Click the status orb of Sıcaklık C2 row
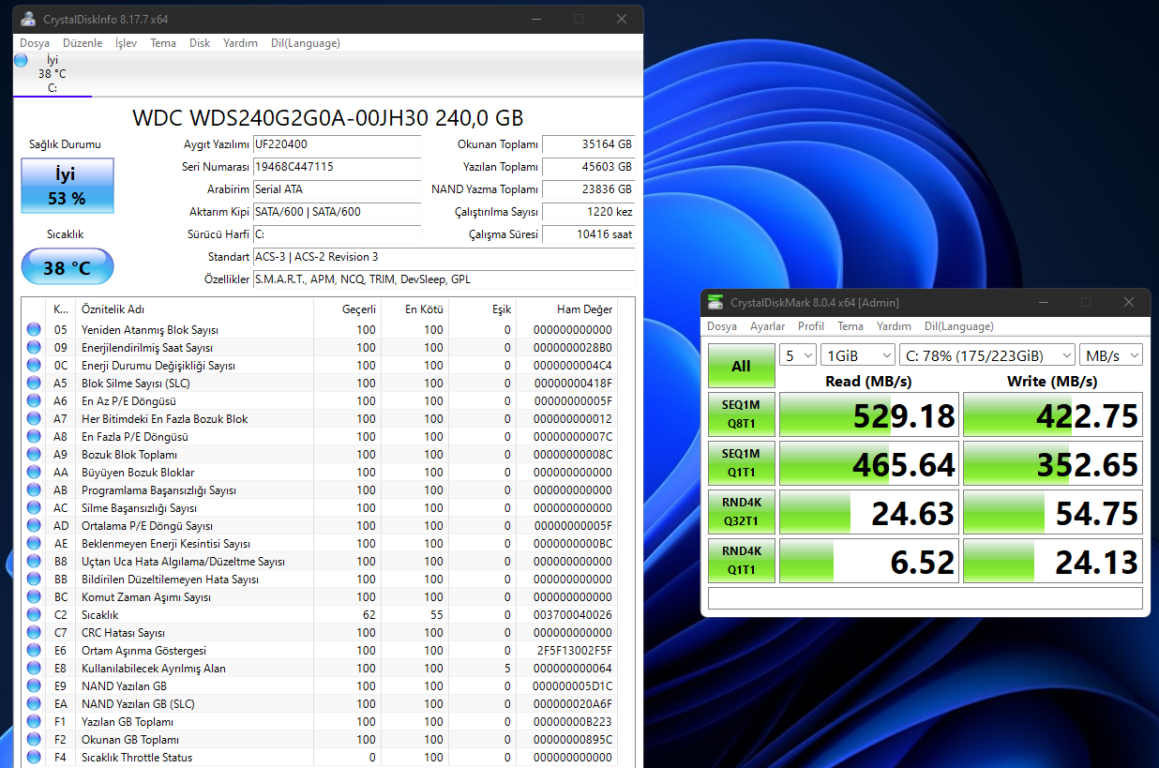1159x768 pixels. (35, 614)
